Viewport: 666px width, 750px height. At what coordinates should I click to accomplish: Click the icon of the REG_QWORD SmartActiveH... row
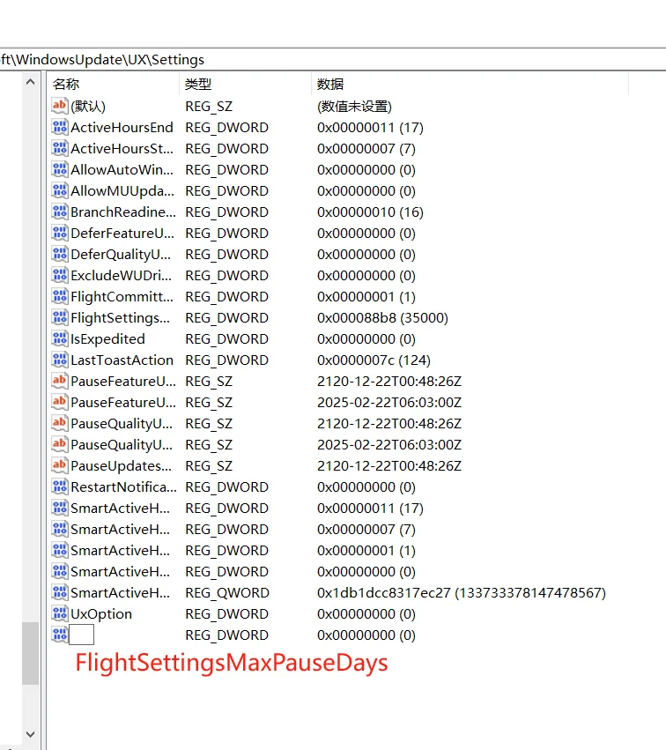[x=59, y=592]
